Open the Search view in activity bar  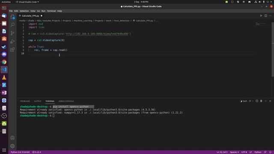click(x=12, y=25)
